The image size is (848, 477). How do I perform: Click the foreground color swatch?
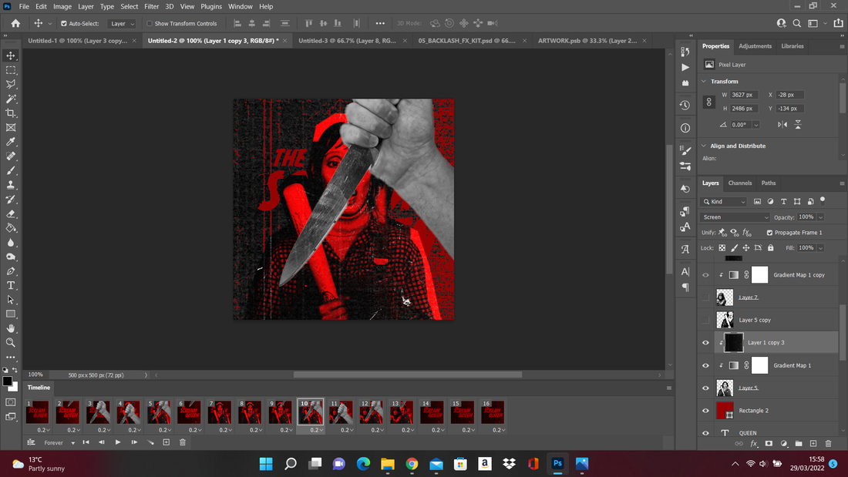[x=7, y=381]
